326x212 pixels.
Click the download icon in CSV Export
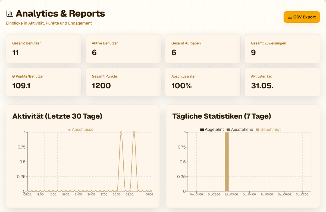(290, 17)
